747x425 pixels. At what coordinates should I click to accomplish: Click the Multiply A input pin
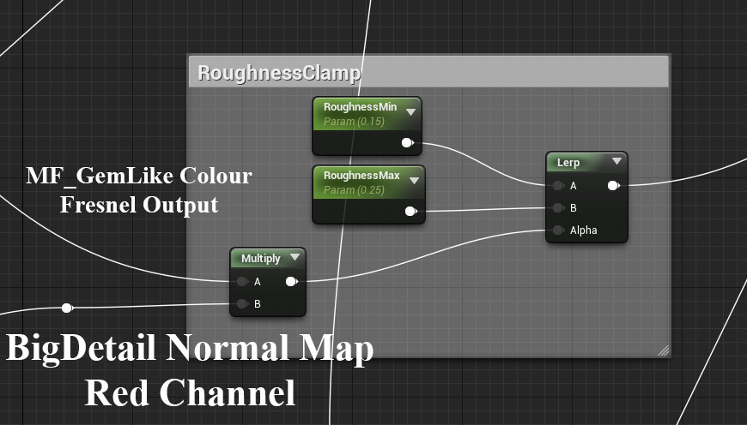pyautogui.click(x=240, y=281)
